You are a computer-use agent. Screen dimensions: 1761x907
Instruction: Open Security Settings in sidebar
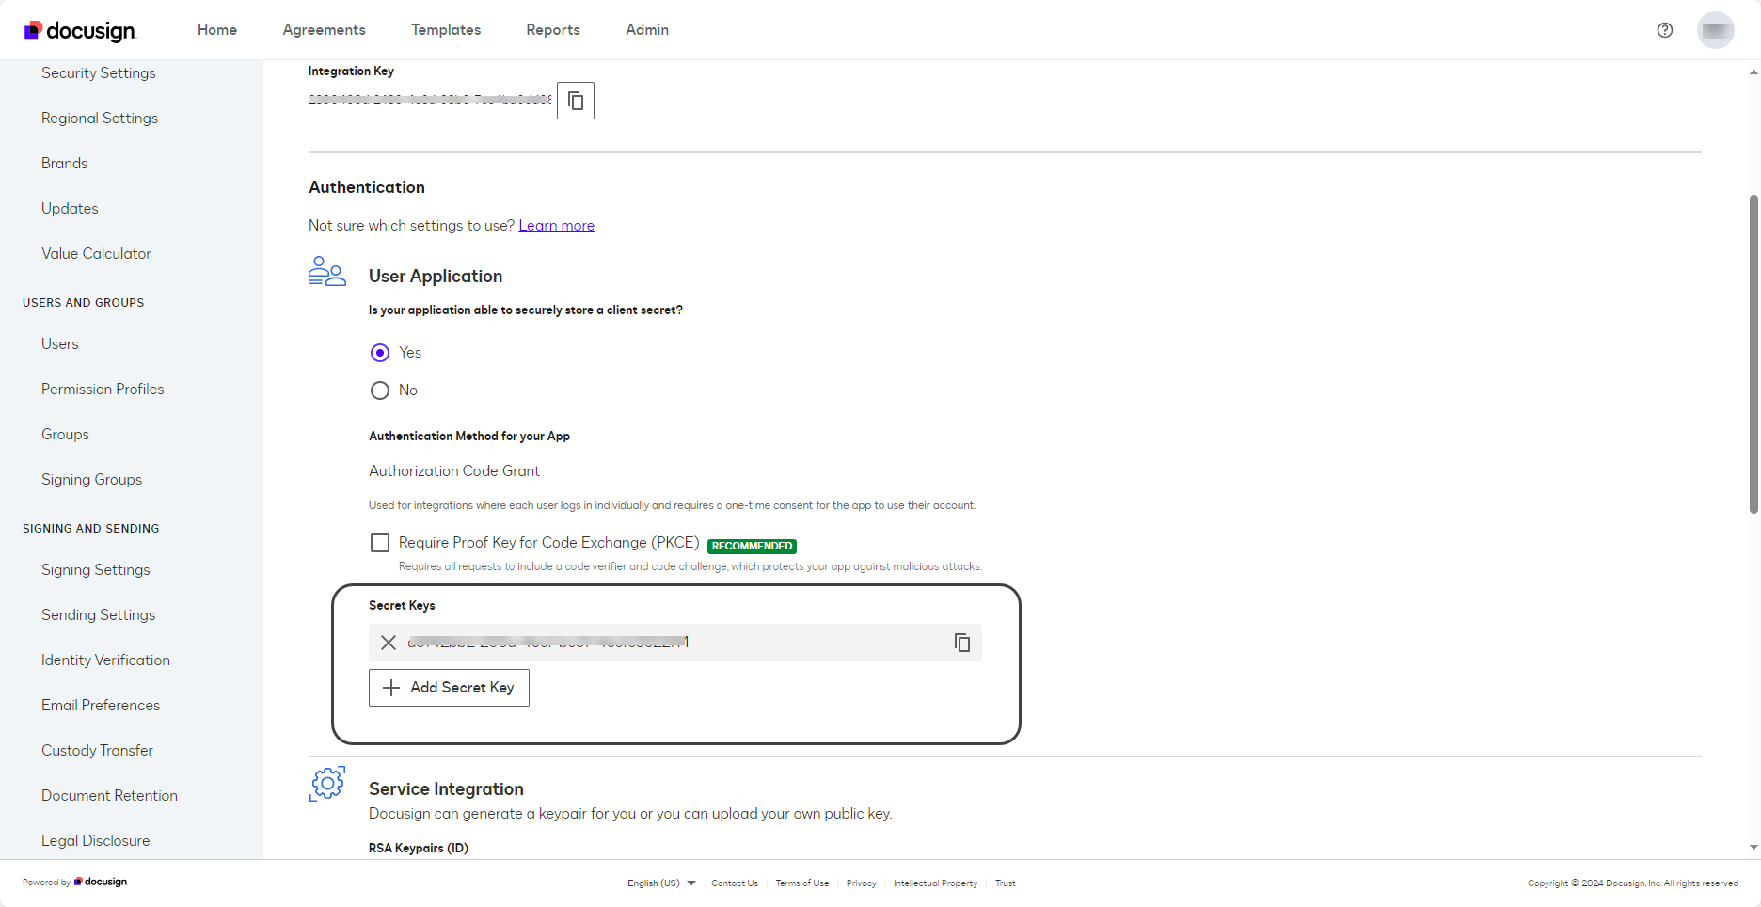point(99,73)
